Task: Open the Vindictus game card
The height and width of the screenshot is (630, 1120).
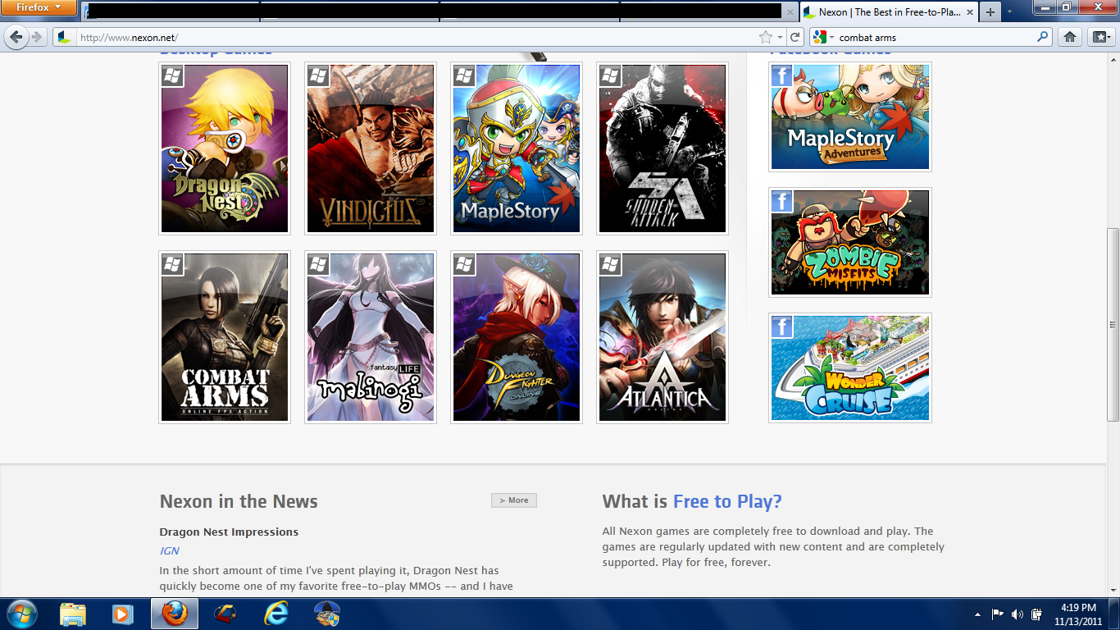Action: (371, 148)
